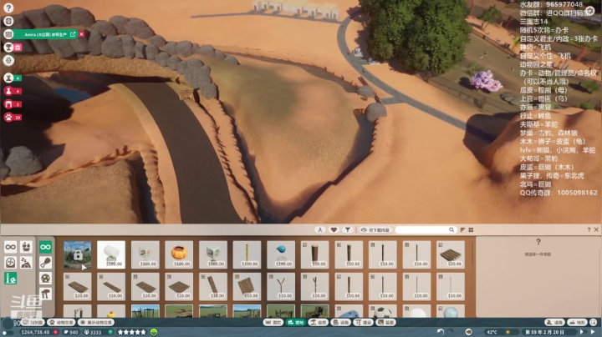
Task: Open the animal trading tab
Action: [61, 323]
